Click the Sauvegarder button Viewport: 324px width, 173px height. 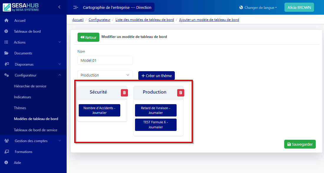click(x=300, y=144)
